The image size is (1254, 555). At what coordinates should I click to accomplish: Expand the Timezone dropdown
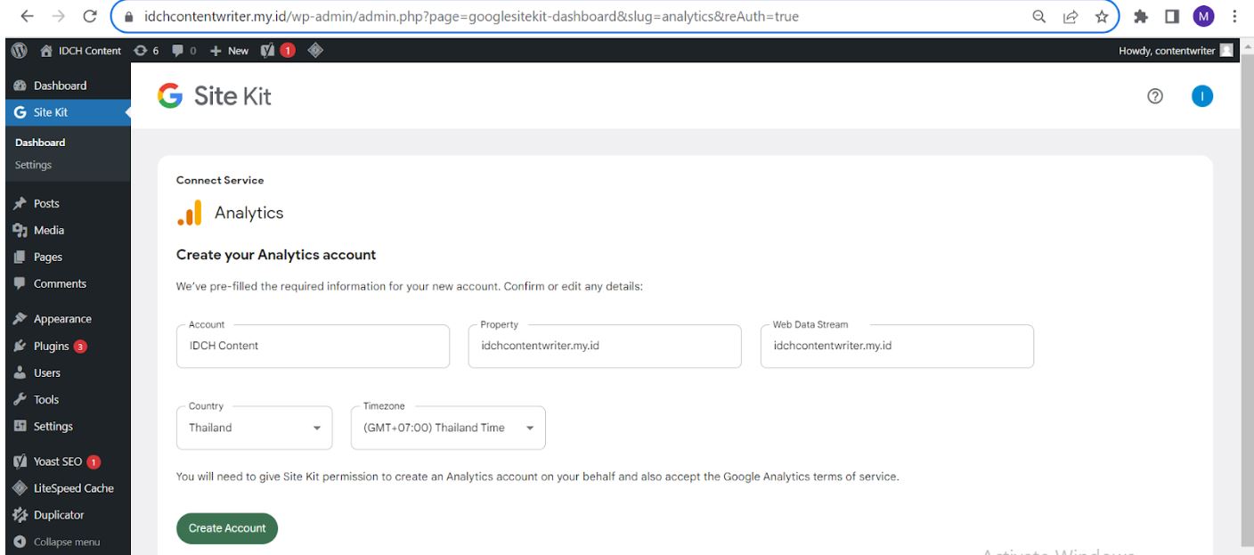pyautogui.click(x=448, y=428)
